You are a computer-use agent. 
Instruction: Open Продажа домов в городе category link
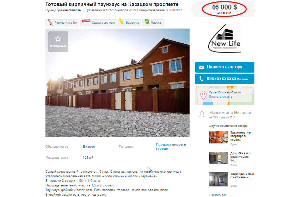pos(171,147)
